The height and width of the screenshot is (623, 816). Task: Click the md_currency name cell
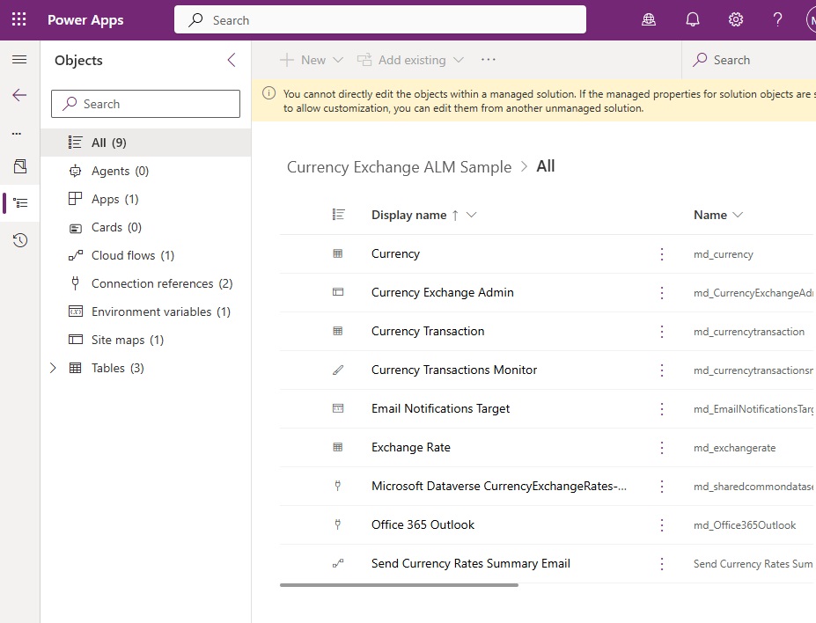coord(724,254)
